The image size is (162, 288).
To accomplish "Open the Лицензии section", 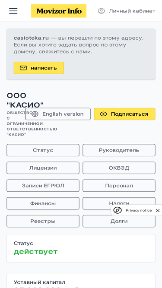I will 43,168.
